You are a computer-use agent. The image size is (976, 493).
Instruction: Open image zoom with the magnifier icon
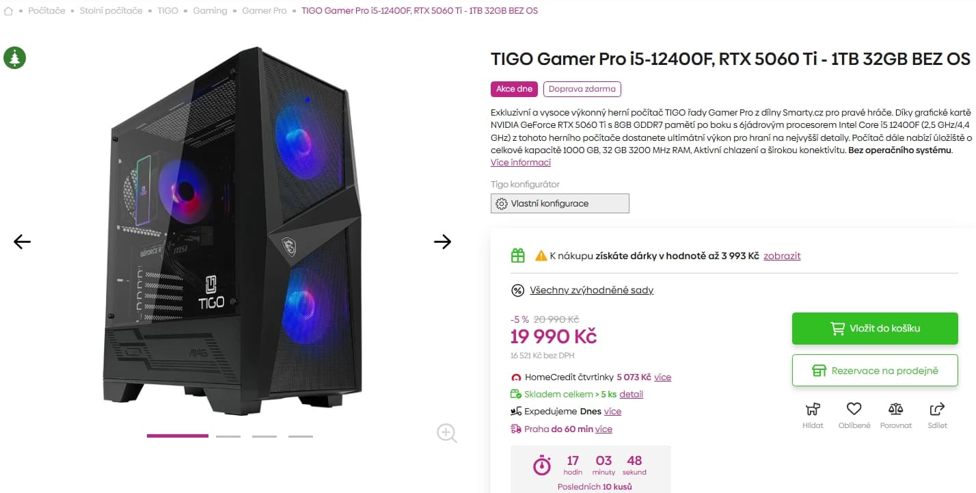[446, 433]
